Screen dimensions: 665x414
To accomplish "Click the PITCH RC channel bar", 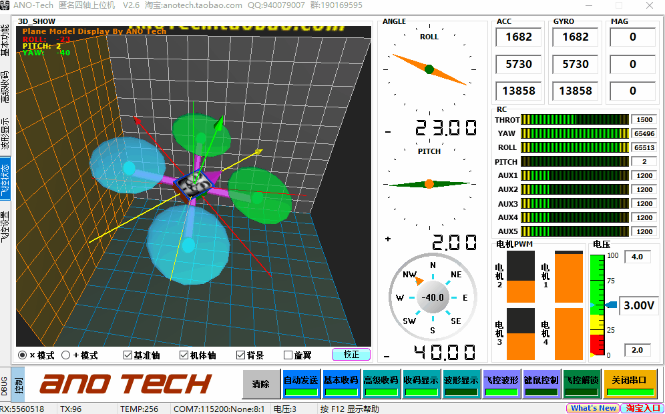I will [574, 161].
